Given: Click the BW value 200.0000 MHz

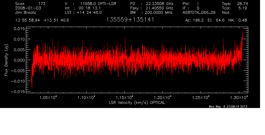Looking at the screenshot, I should point(159,12).
